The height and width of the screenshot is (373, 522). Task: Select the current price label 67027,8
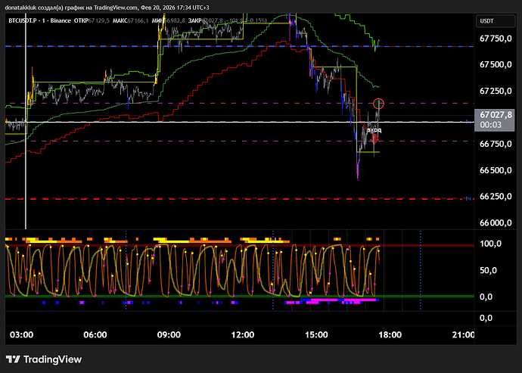[x=497, y=115]
